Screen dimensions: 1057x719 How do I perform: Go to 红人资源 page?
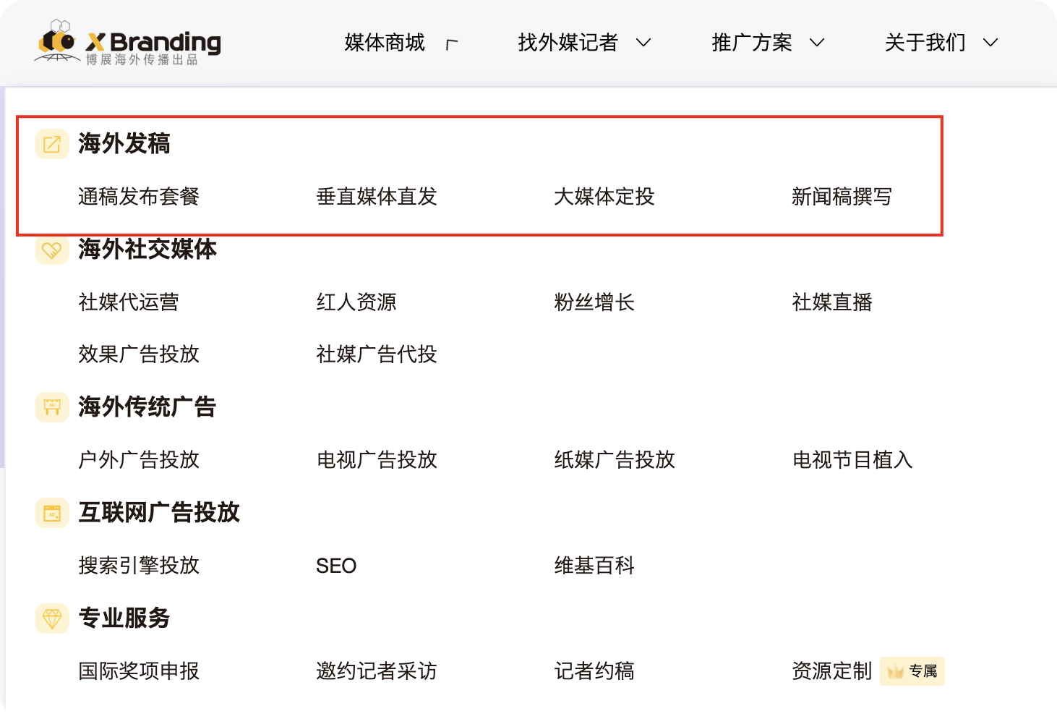click(x=356, y=302)
